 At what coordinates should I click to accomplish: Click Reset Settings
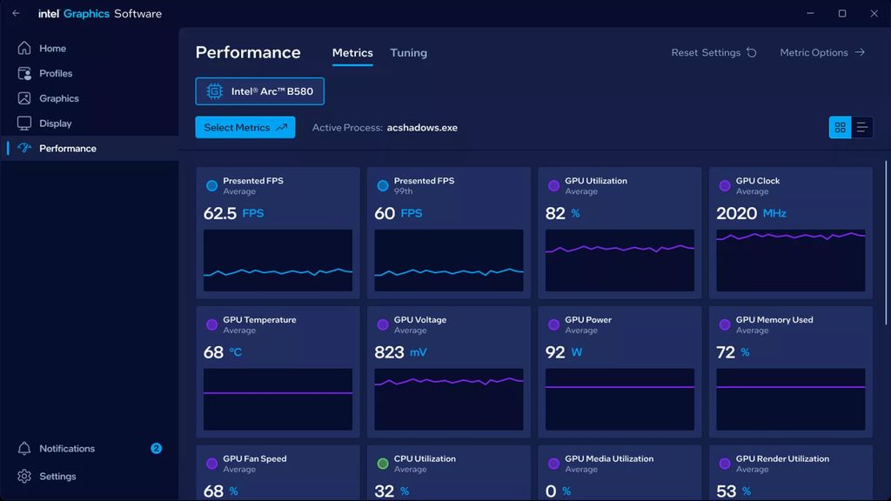[713, 52]
